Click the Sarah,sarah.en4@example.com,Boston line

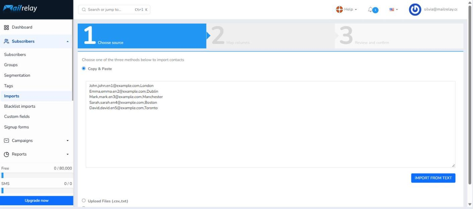click(123, 103)
